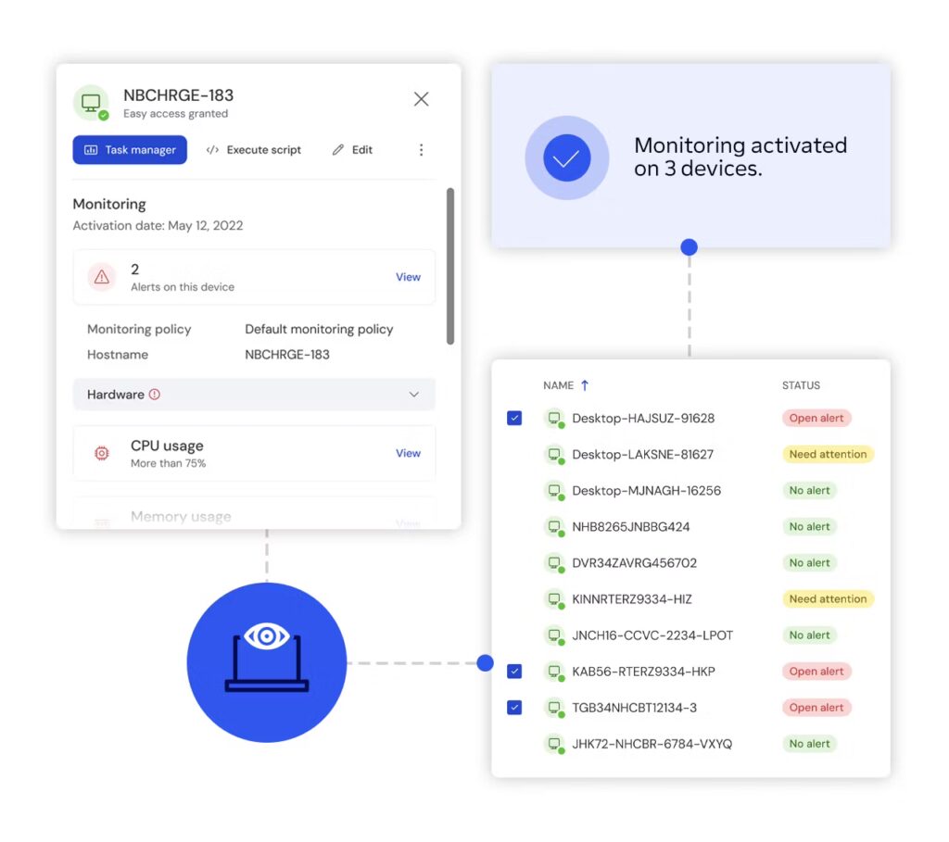Uncheck the TGB34NHCBT12134-3 checkbox
Viewport: 949px width, 842px height.
tap(514, 708)
